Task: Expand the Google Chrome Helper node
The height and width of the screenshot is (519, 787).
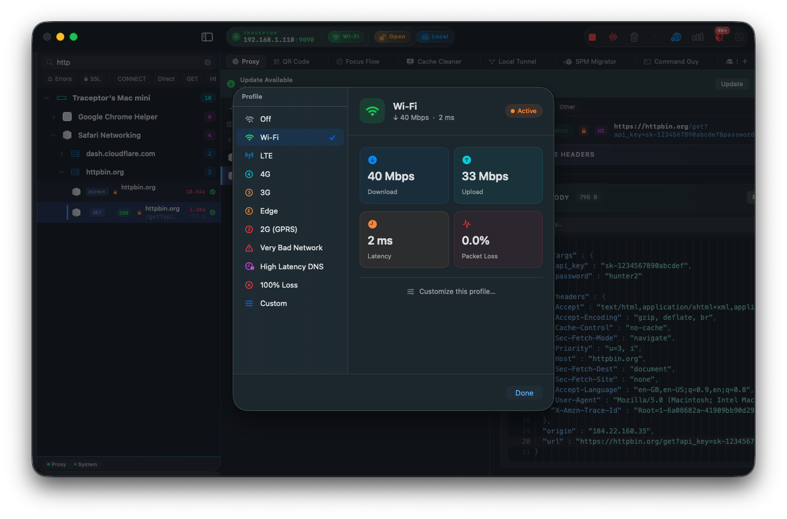Action: click(54, 117)
